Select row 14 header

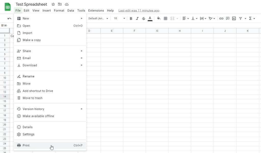tap(5, 97)
